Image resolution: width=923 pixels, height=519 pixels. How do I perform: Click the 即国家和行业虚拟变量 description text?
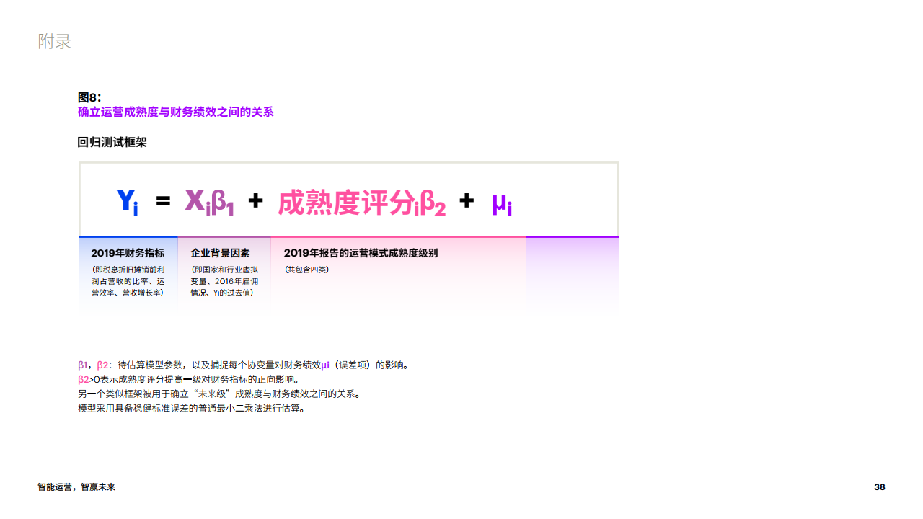pos(224,281)
